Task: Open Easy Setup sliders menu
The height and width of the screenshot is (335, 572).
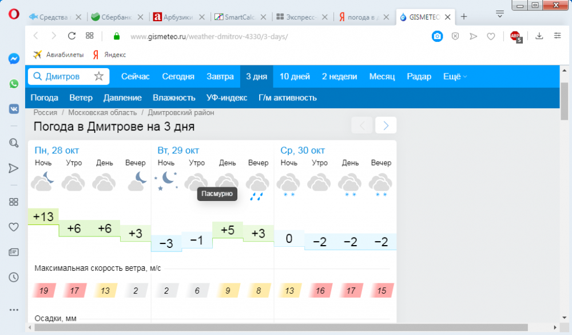Action: tap(557, 36)
